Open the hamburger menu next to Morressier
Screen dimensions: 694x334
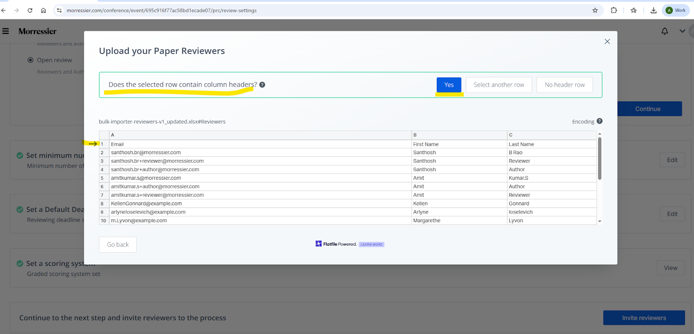point(6,31)
